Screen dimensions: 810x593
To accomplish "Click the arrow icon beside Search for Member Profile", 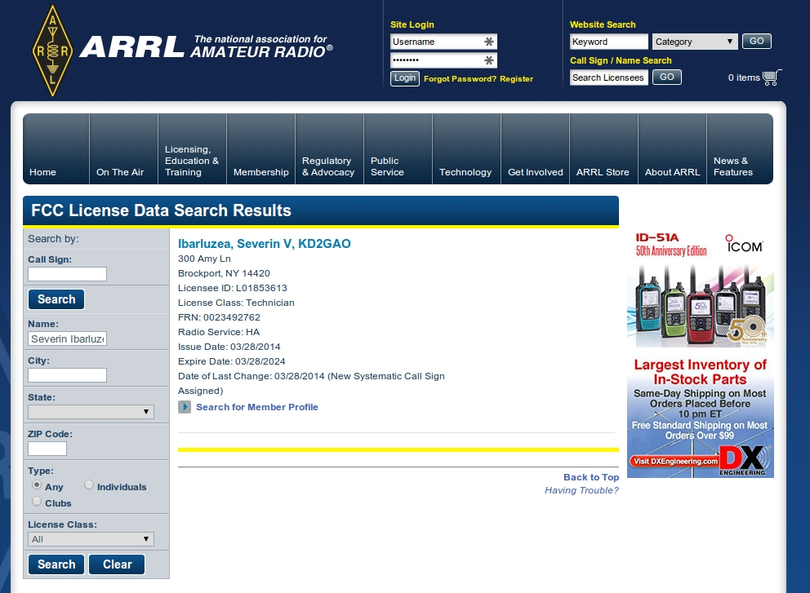I will pos(185,407).
